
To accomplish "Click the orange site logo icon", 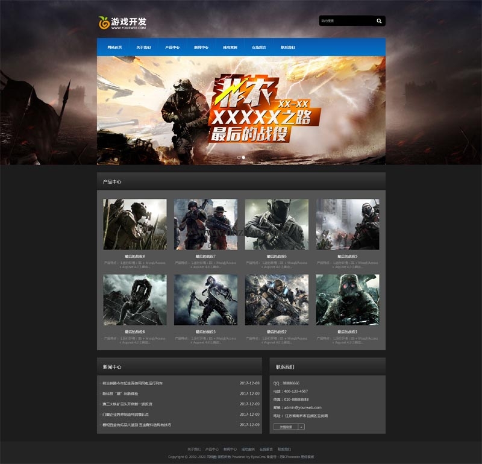I will (104, 22).
